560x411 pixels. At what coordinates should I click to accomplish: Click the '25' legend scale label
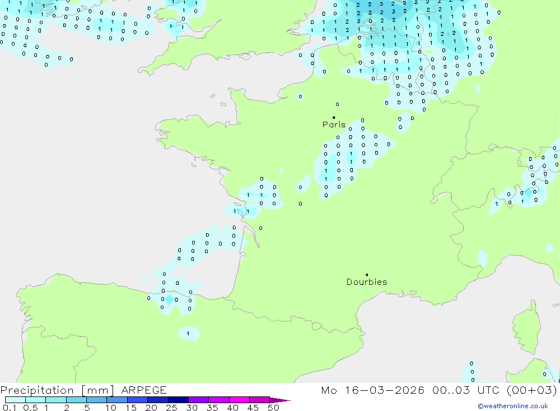[172, 408]
